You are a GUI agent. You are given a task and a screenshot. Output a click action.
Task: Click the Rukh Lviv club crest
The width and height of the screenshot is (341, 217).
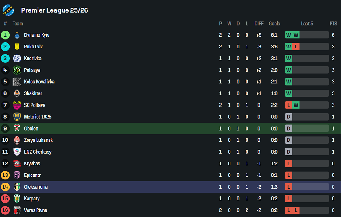coord(17,47)
